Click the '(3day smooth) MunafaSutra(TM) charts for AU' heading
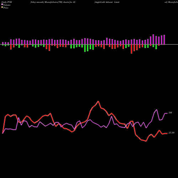178x178 pixels. coord(53,2)
